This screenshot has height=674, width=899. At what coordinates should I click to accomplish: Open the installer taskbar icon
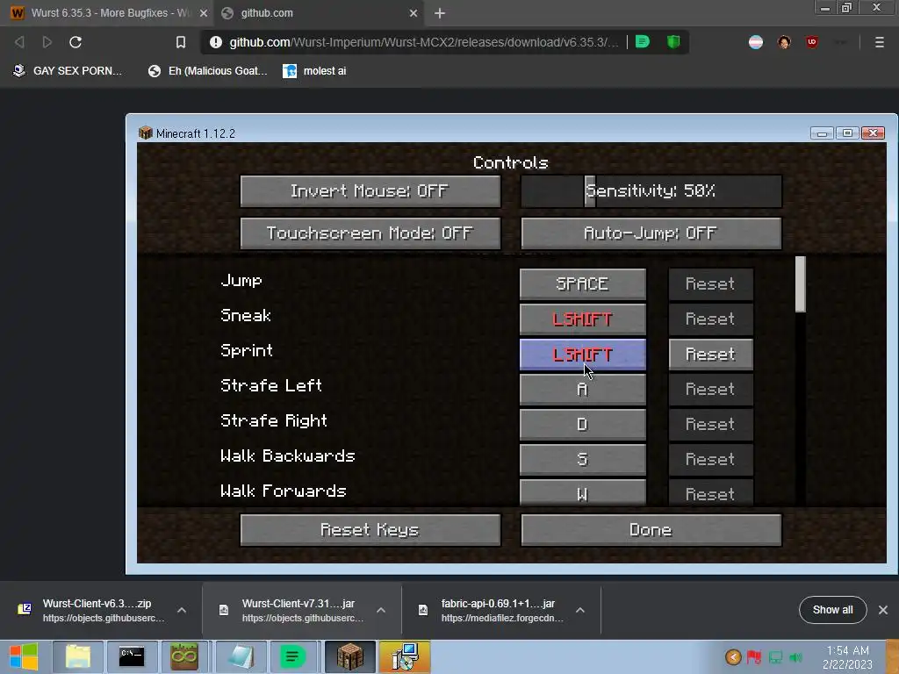click(x=404, y=656)
